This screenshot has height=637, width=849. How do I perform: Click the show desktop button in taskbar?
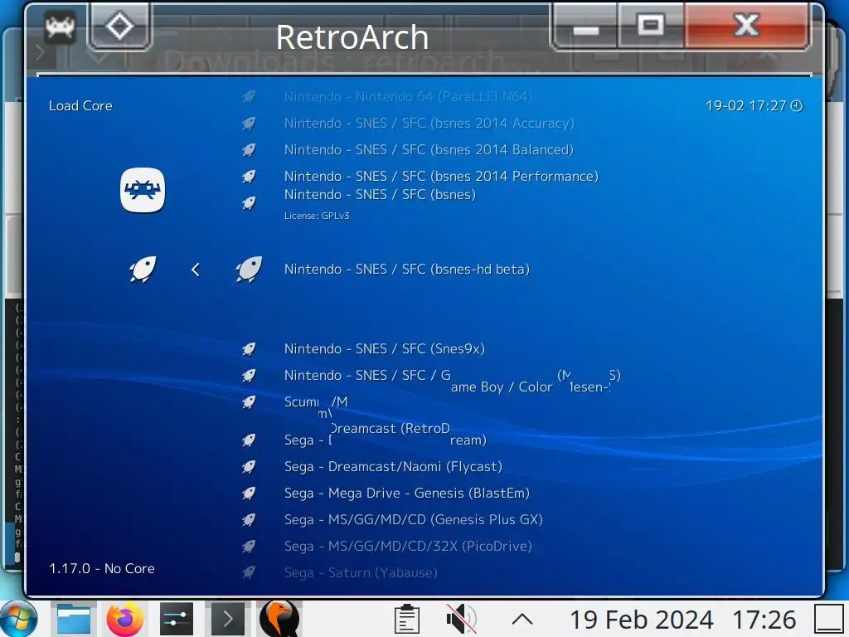829,619
